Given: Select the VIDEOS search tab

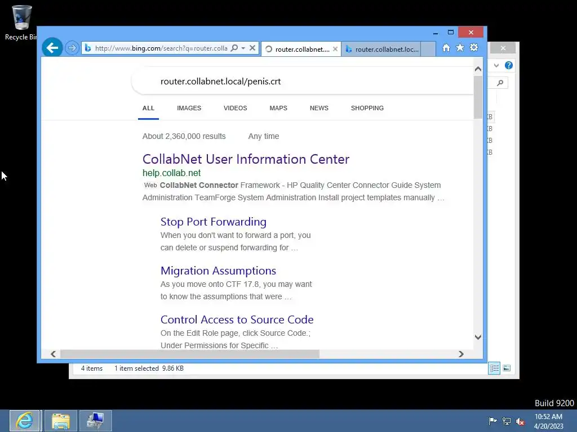Looking at the screenshot, I should [x=236, y=108].
